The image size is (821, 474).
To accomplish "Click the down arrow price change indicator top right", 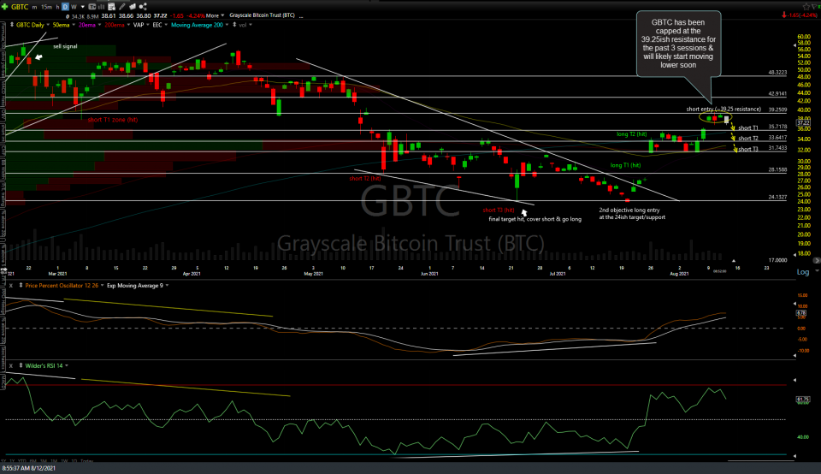I will [784, 15].
